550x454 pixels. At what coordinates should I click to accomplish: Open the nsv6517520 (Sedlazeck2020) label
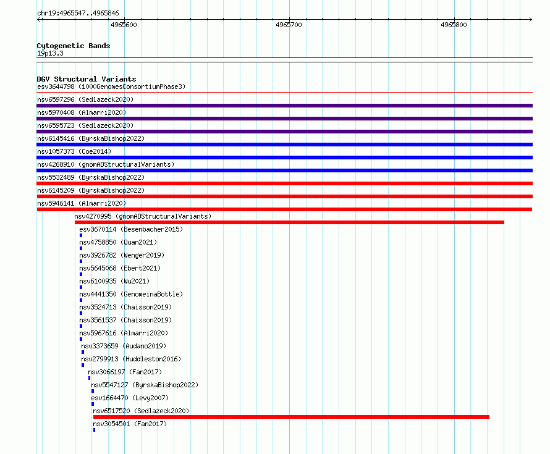(141, 411)
